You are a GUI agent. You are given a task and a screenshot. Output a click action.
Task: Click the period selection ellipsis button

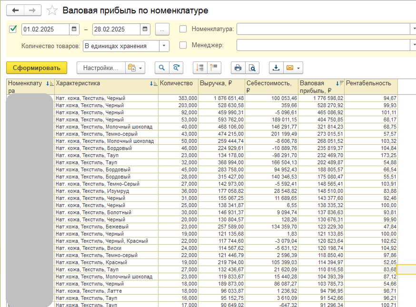click(x=162, y=29)
